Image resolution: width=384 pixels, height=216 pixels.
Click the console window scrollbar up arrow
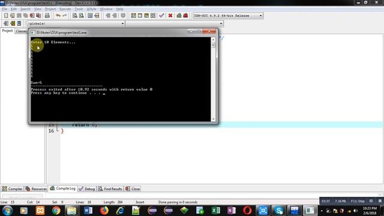point(213,40)
